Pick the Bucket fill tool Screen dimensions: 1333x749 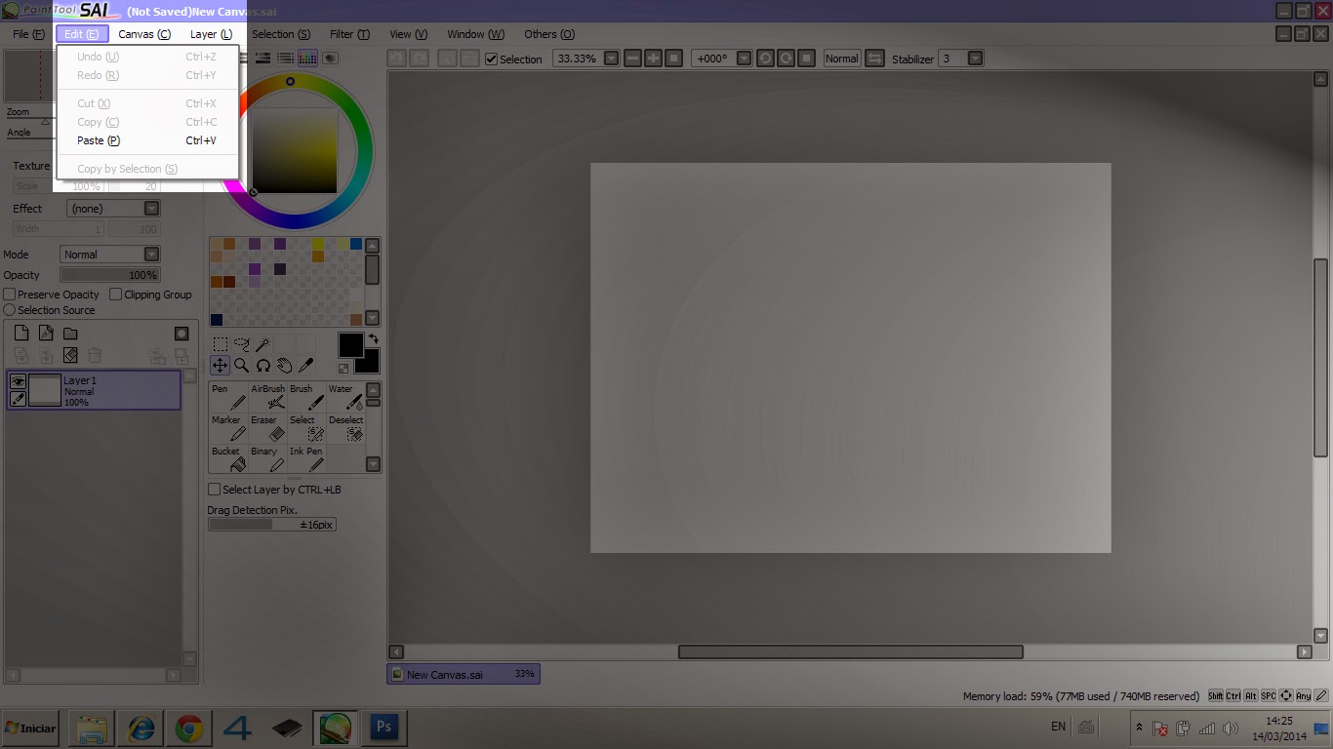click(227, 457)
